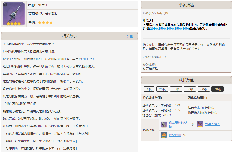This screenshot has width=232, height=153.
Task: Click the 相关故事 section title
Action: (69, 36)
